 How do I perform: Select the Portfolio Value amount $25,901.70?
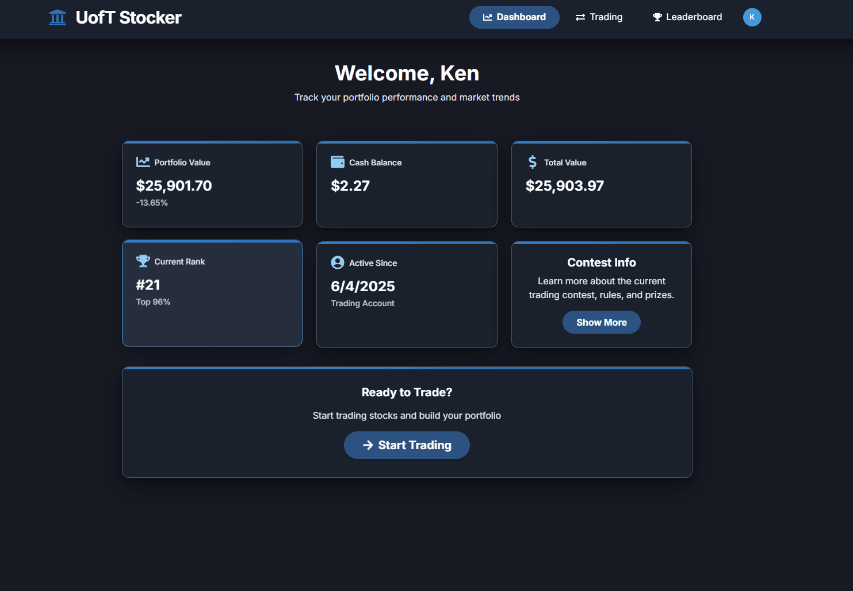174,186
